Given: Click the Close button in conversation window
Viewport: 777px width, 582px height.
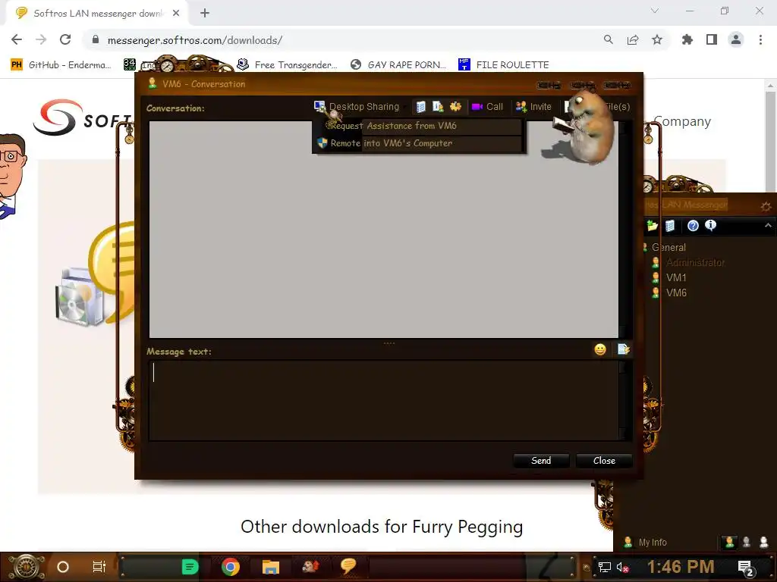Looking at the screenshot, I should pyautogui.click(x=603, y=460).
